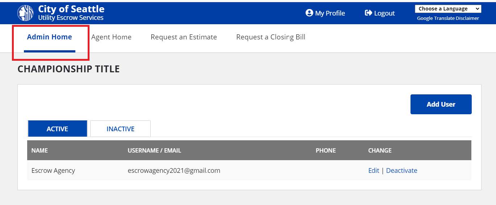496x205 pixels.
Task: Edit the Escrow Agency user
Action: [374, 170]
